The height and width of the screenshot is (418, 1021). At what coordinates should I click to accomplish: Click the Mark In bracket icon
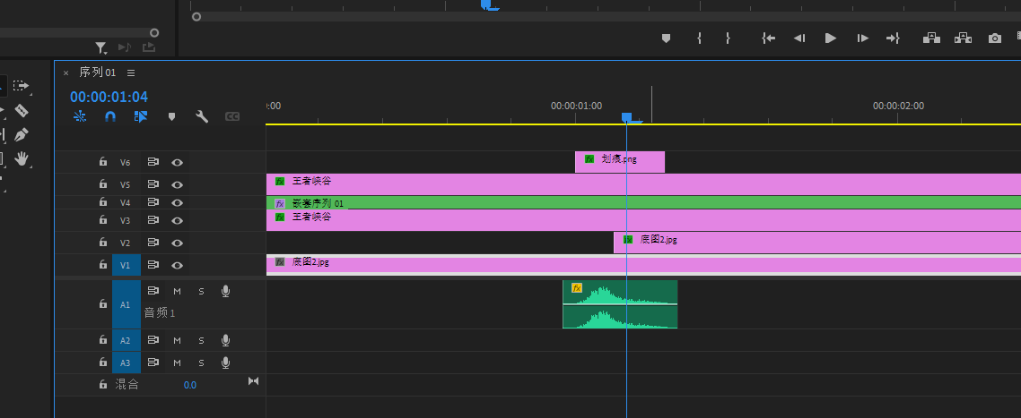tap(698, 38)
